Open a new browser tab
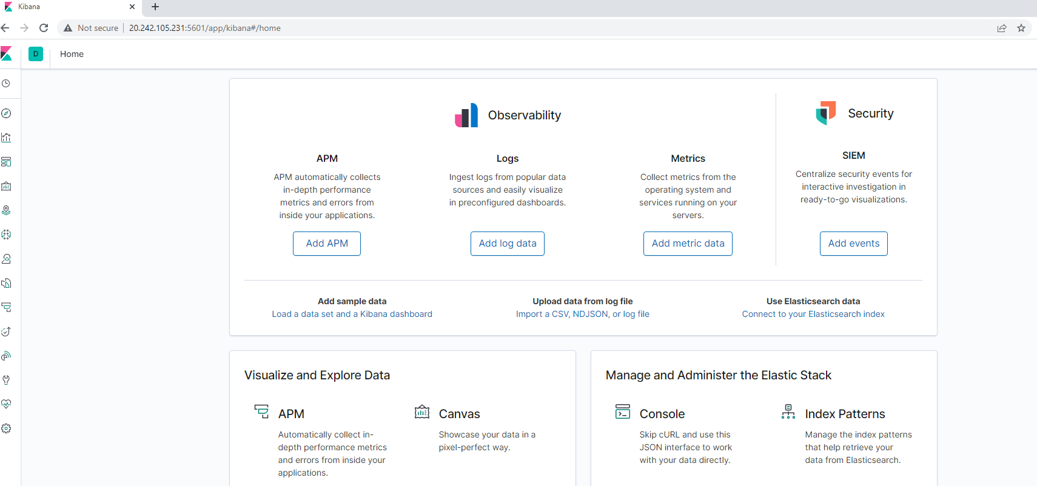Screen dimensions: 1037x486 155,7
